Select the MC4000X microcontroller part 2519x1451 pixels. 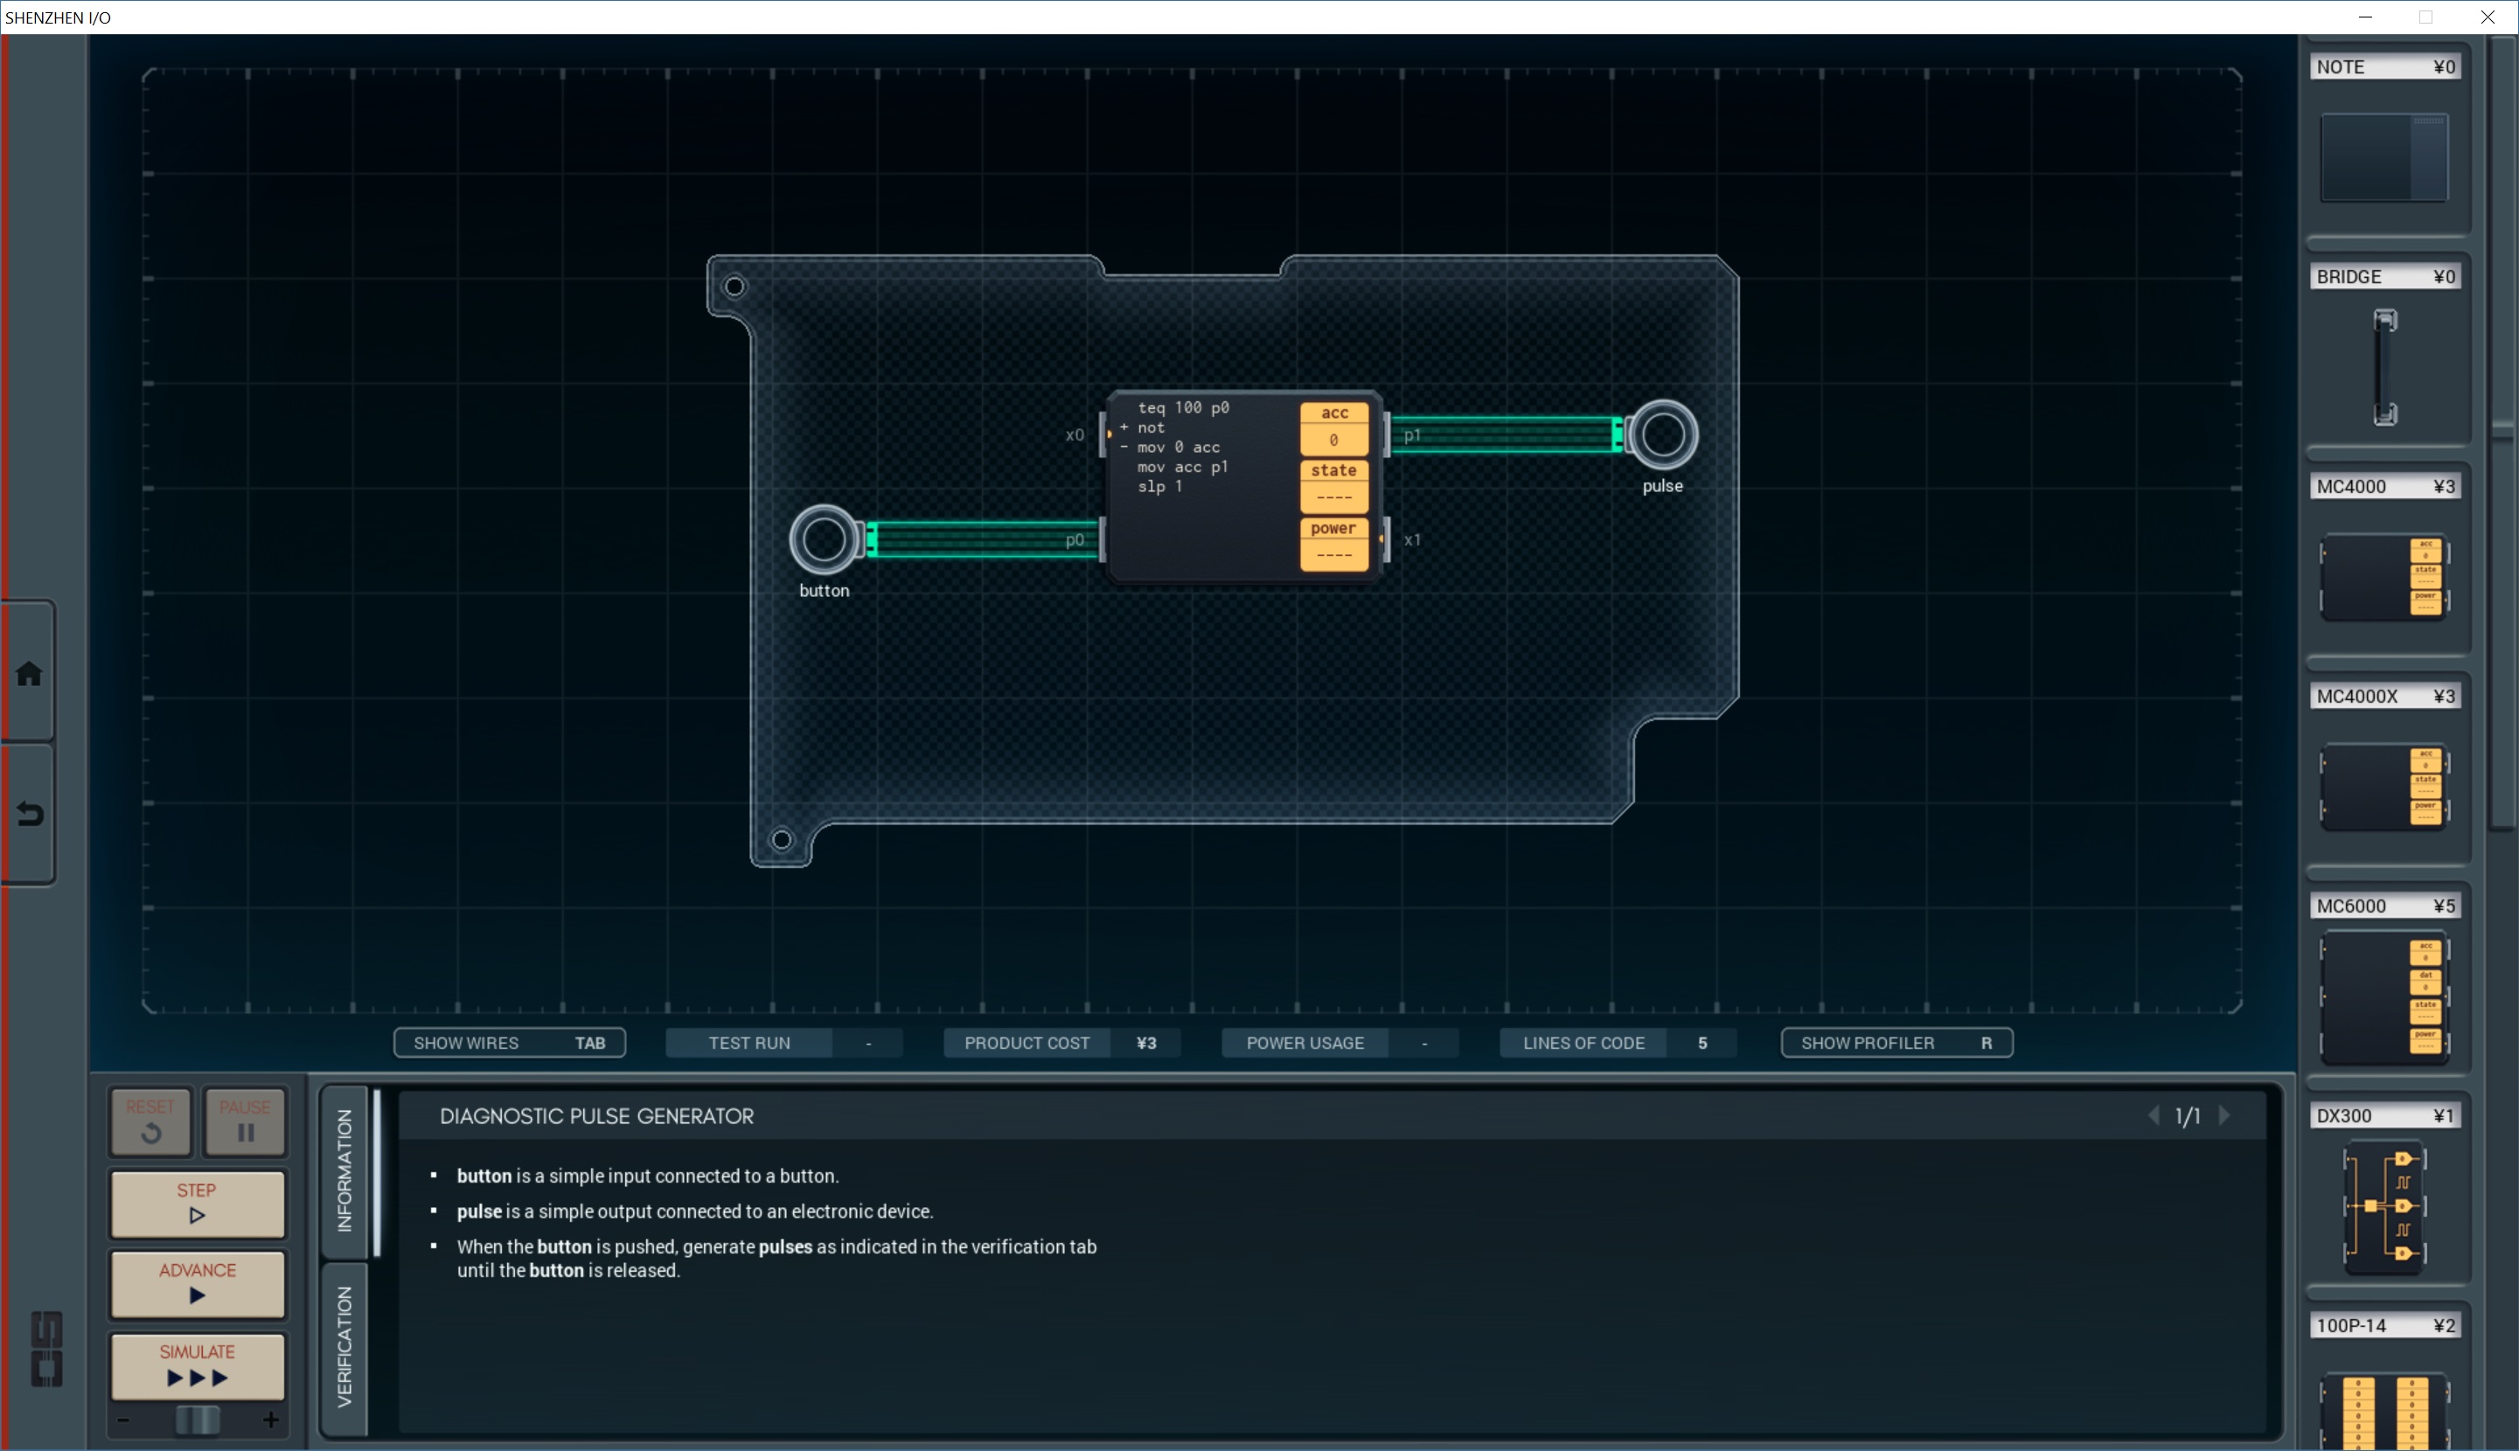click(x=2383, y=787)
